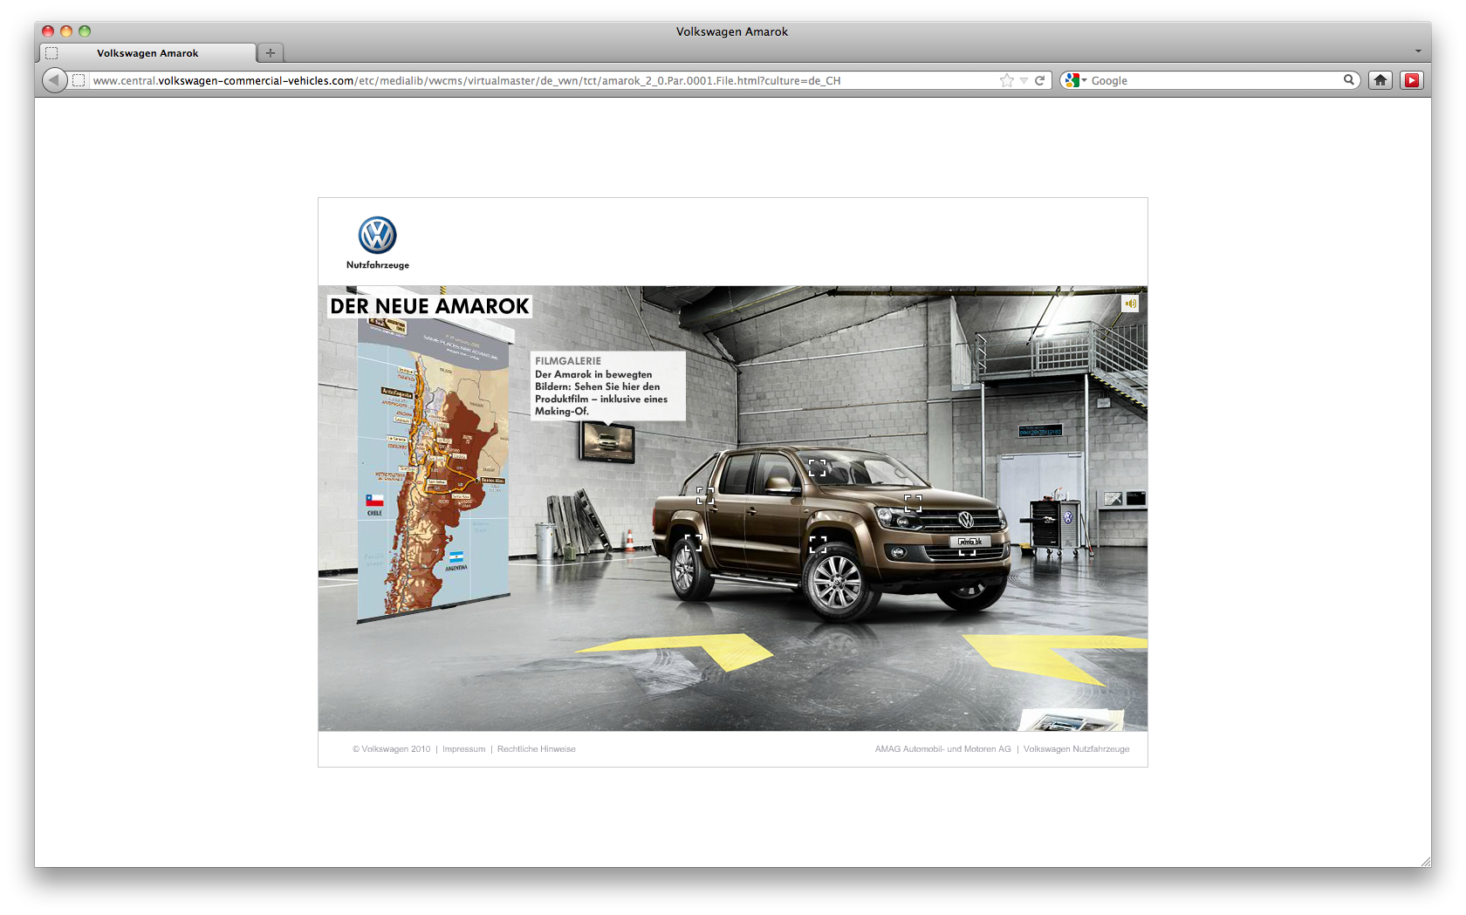Viewport: 1466px width, 915px height.
Task: Open the Impressum link
Action: tap(463, 749)
